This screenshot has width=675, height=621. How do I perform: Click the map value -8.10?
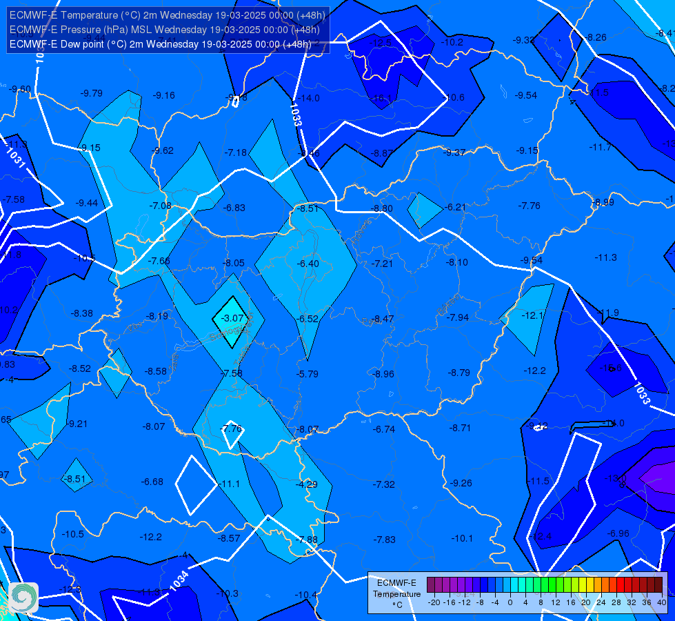[x=456, y=262]
